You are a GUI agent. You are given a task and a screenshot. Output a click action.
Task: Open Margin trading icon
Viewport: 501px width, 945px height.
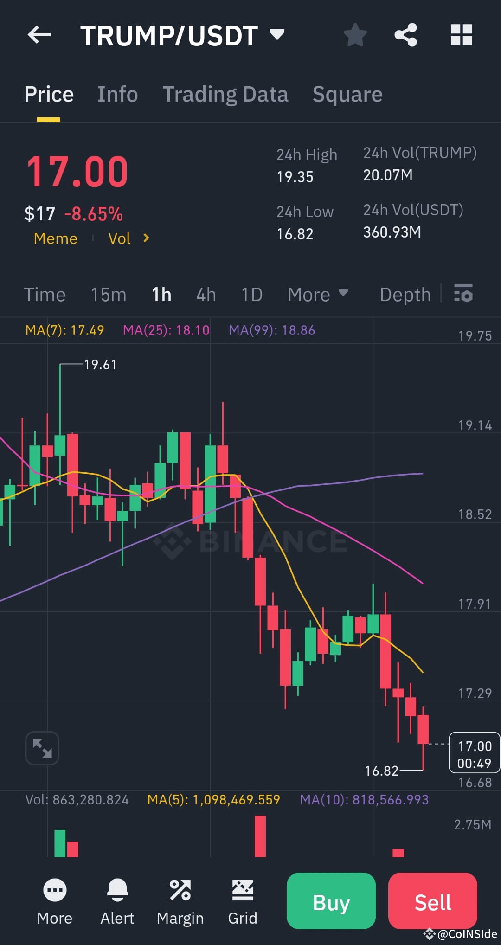pos(180,890)
